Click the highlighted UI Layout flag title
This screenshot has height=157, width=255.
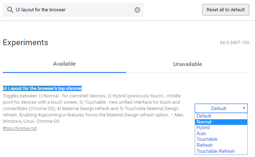[x=42, y=88]
